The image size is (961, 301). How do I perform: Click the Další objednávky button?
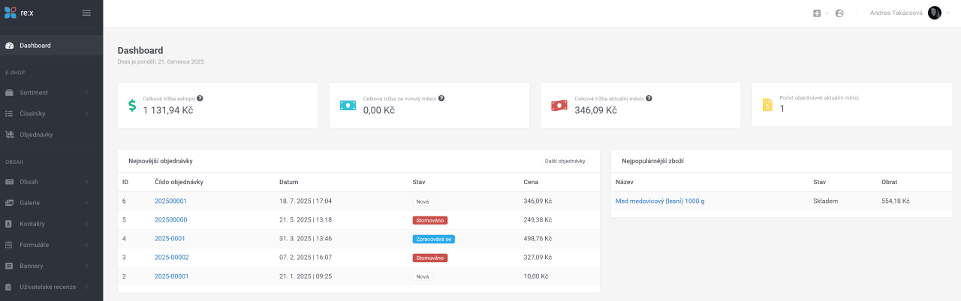pyautogui.click(x=565, y=161)
